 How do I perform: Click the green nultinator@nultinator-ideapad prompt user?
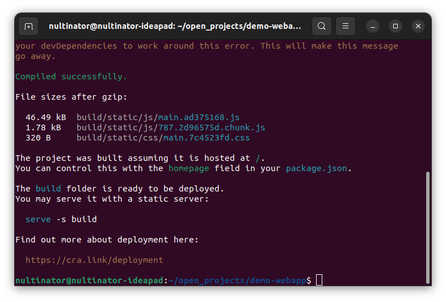[89, 280]
